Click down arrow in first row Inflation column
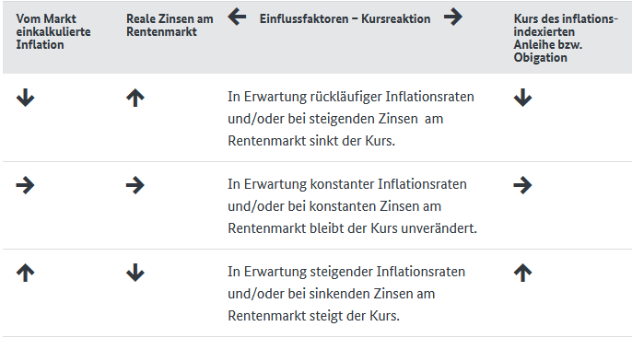 tap(26, 98)
